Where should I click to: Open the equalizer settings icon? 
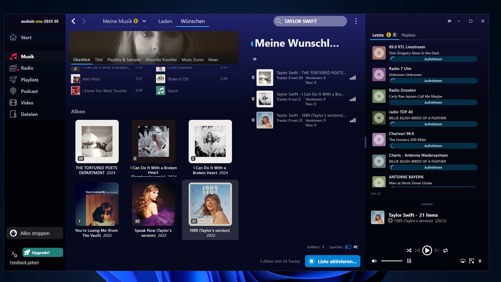coord(409,261)
